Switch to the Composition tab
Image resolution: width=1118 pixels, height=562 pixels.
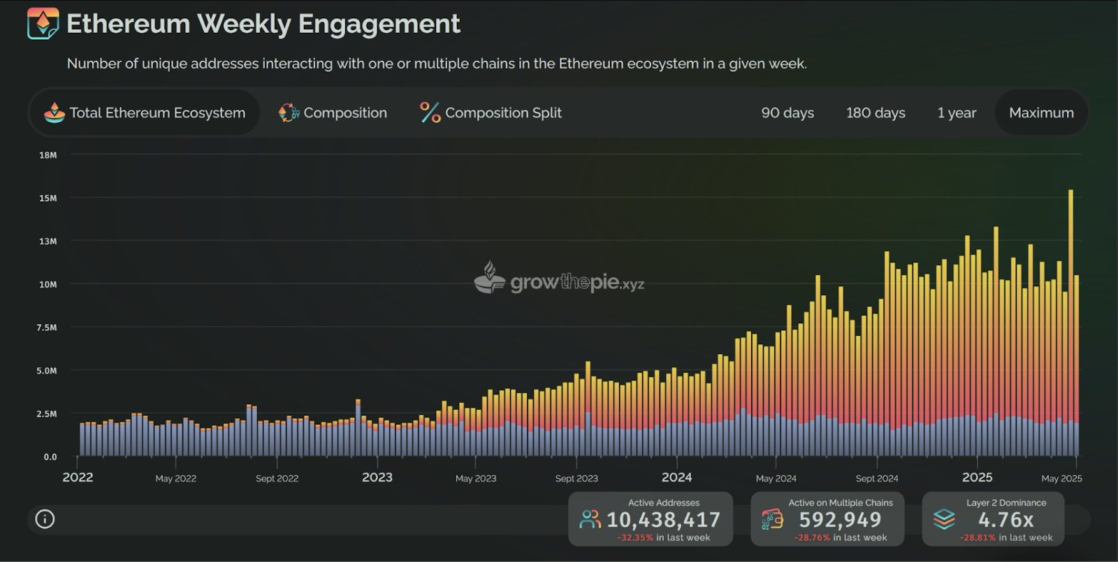click(333, 112)
